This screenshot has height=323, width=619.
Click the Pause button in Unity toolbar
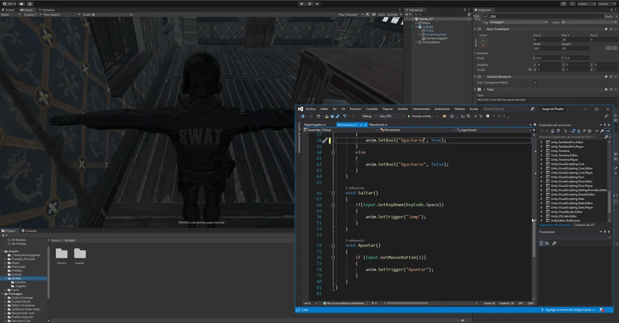pyautogui.click(x=310, y=4)
